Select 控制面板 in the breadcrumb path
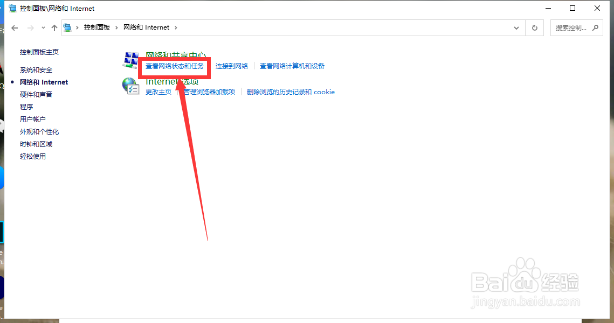The height and width of the screenshot is (323, 614). tap(96, 27)
